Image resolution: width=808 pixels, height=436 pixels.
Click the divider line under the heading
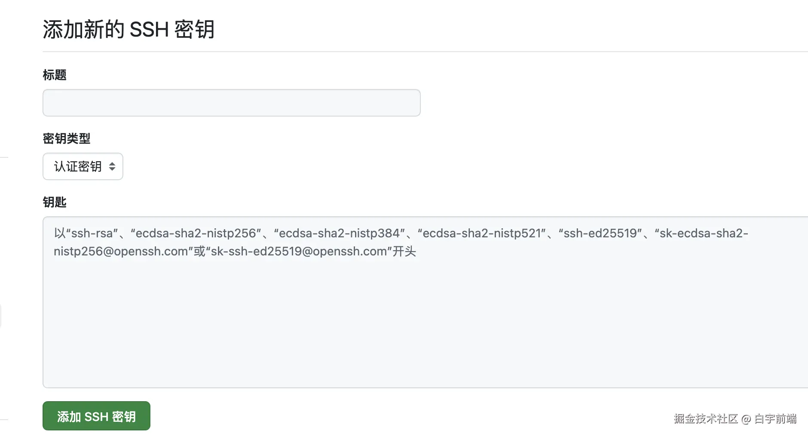pos(425,52)
